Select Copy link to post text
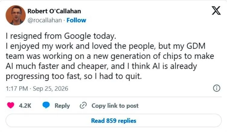Screen dimensions: 227x132 coord(115,106)
